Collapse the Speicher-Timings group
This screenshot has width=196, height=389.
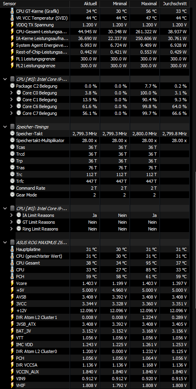[x=5, y=127]
